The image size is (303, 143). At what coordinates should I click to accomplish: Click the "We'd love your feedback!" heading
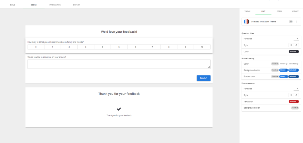point(119,32)
